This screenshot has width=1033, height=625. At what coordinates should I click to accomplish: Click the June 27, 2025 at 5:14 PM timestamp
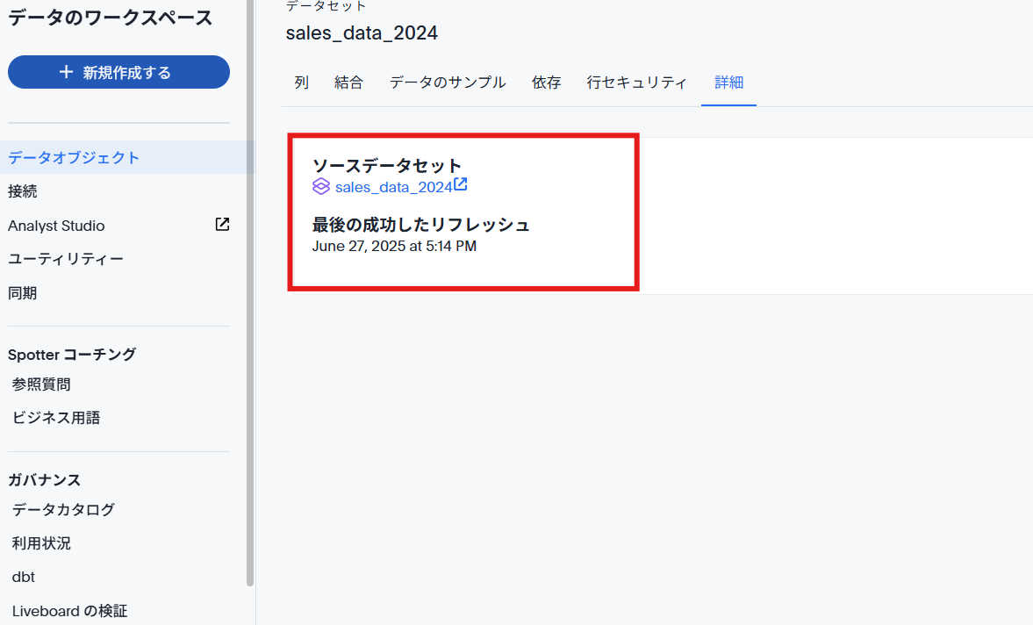[x=394, y=247]
